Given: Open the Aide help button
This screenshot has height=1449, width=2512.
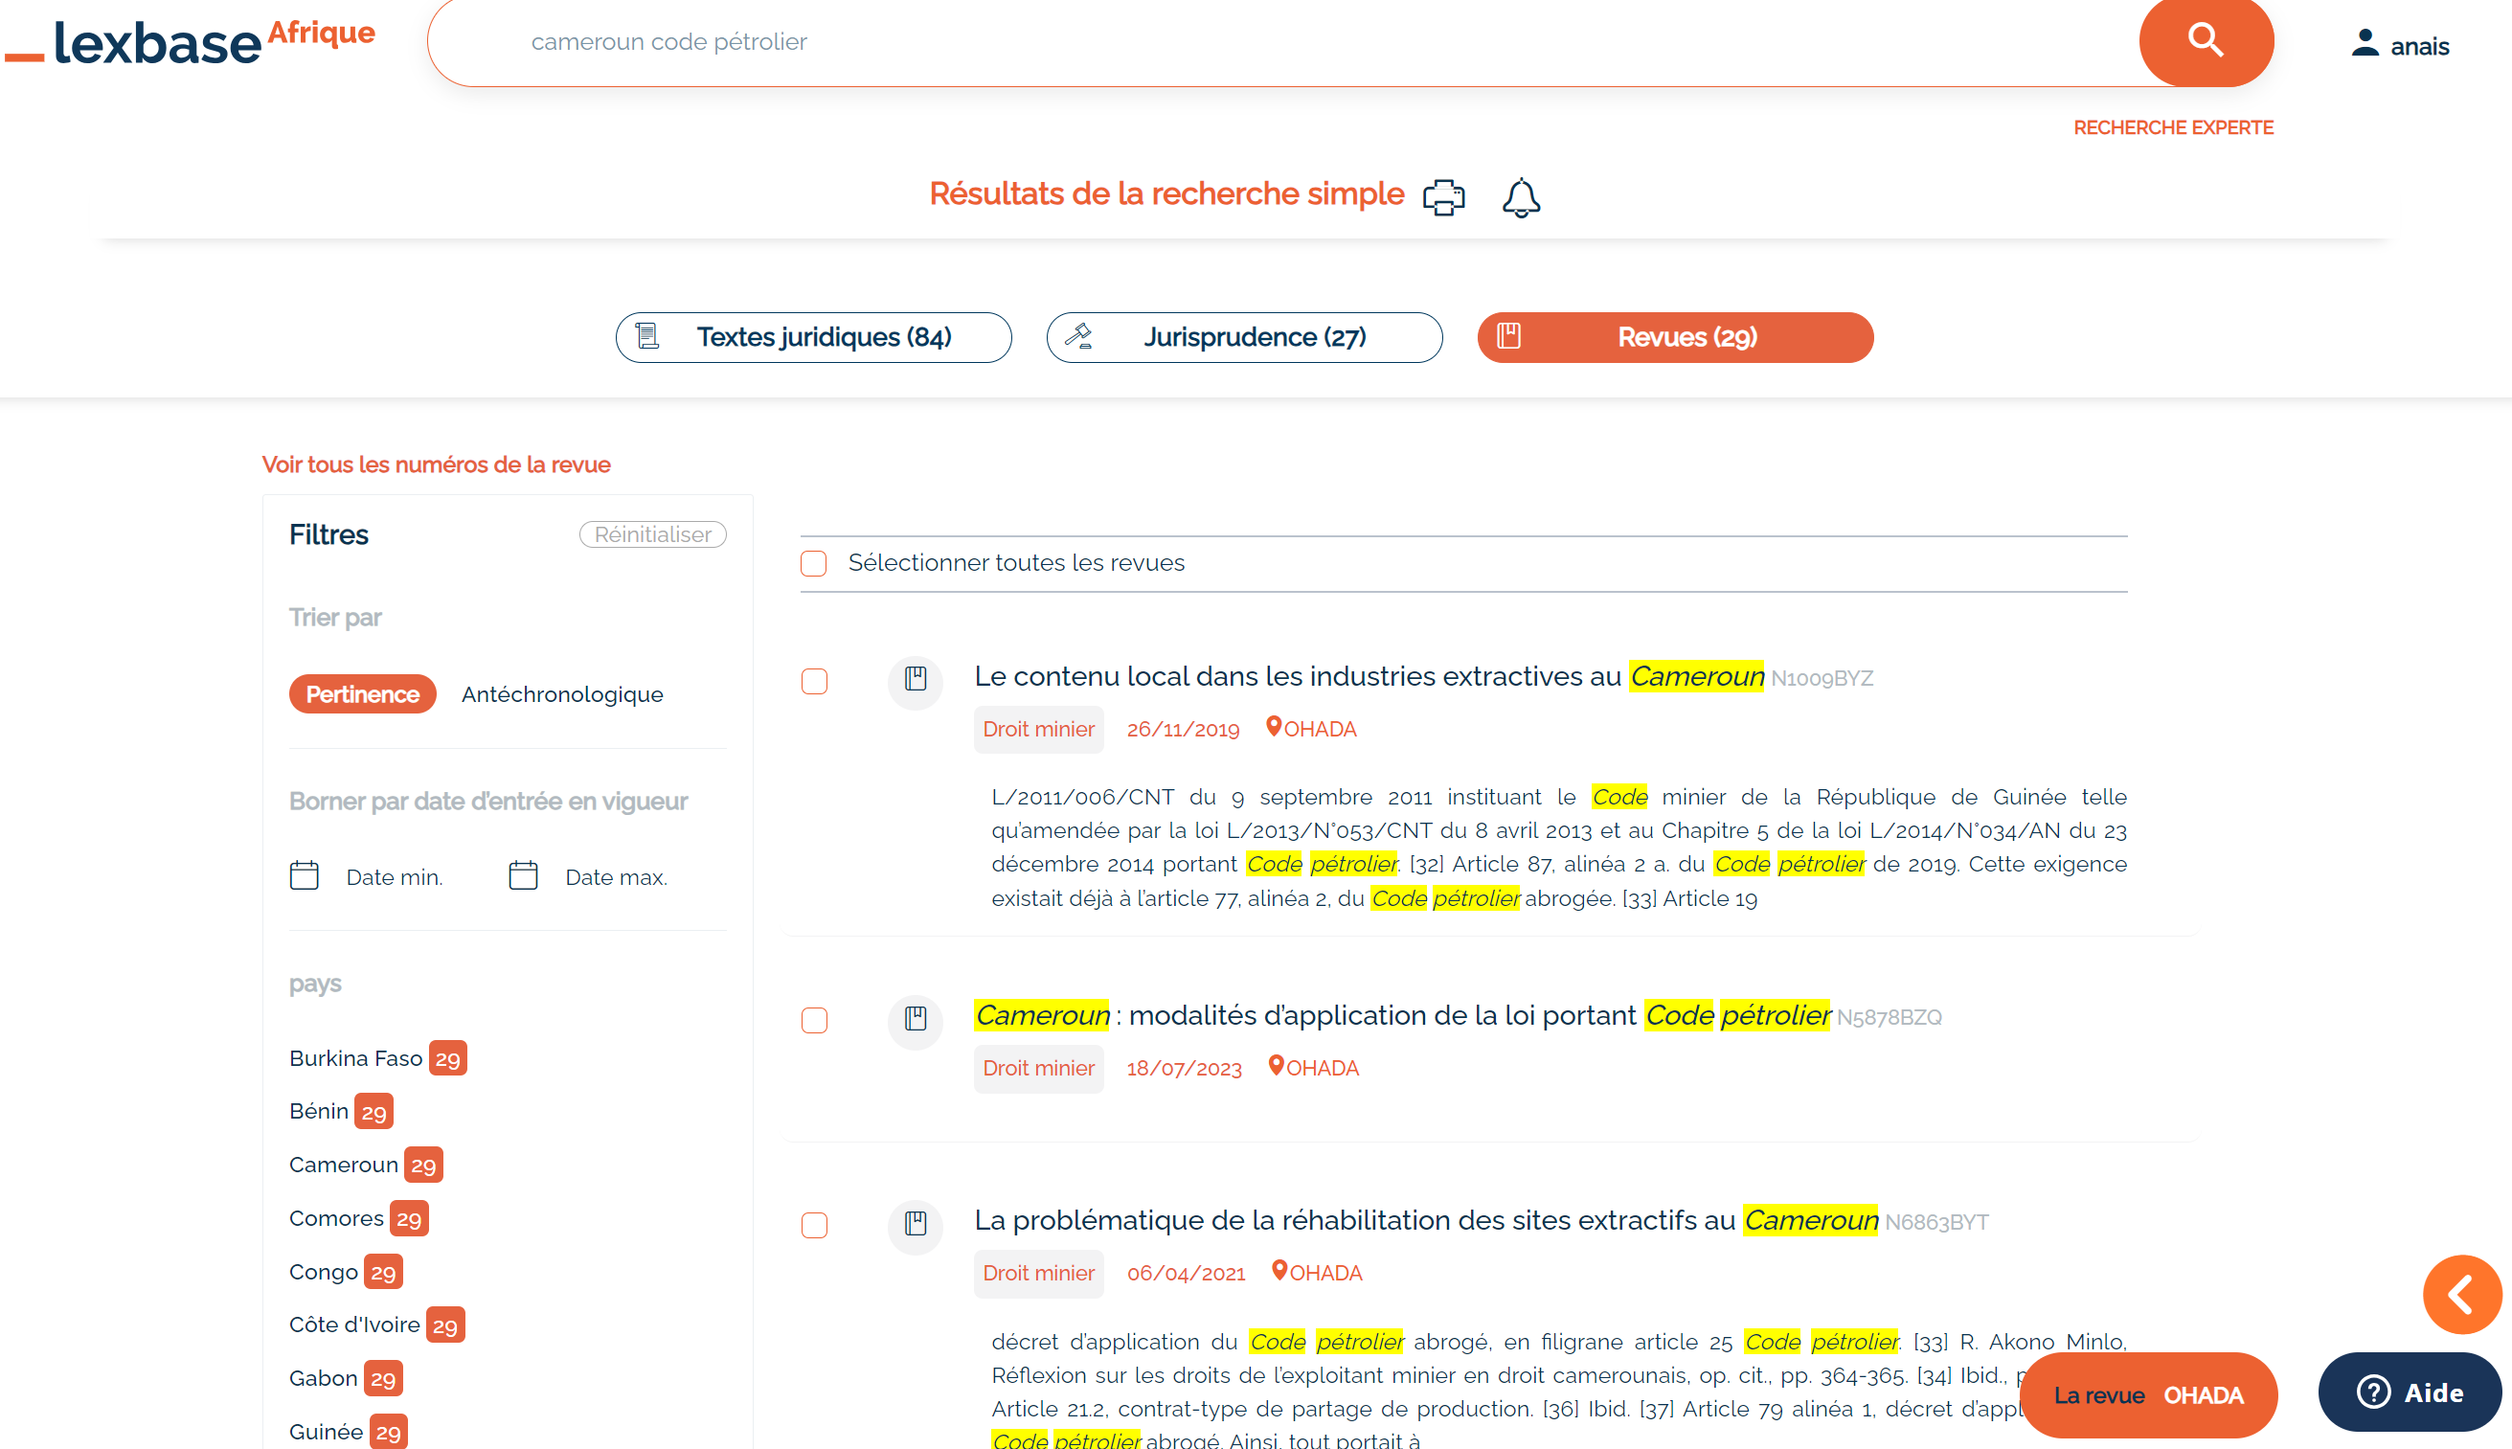Looking at the screenshot, I should click(2409, 1392).
